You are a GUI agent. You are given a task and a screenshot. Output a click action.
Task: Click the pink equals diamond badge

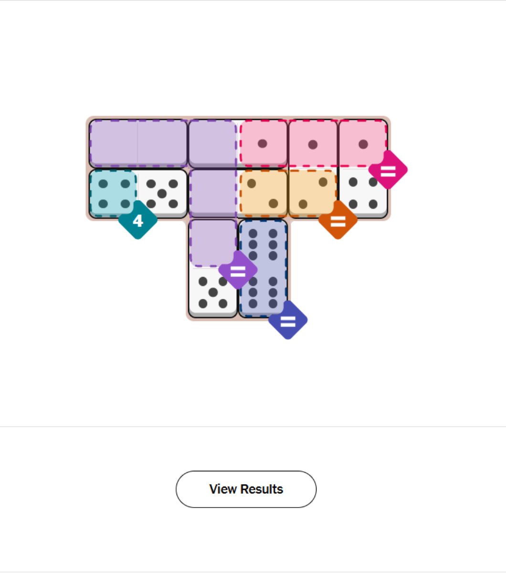[388, 170]
